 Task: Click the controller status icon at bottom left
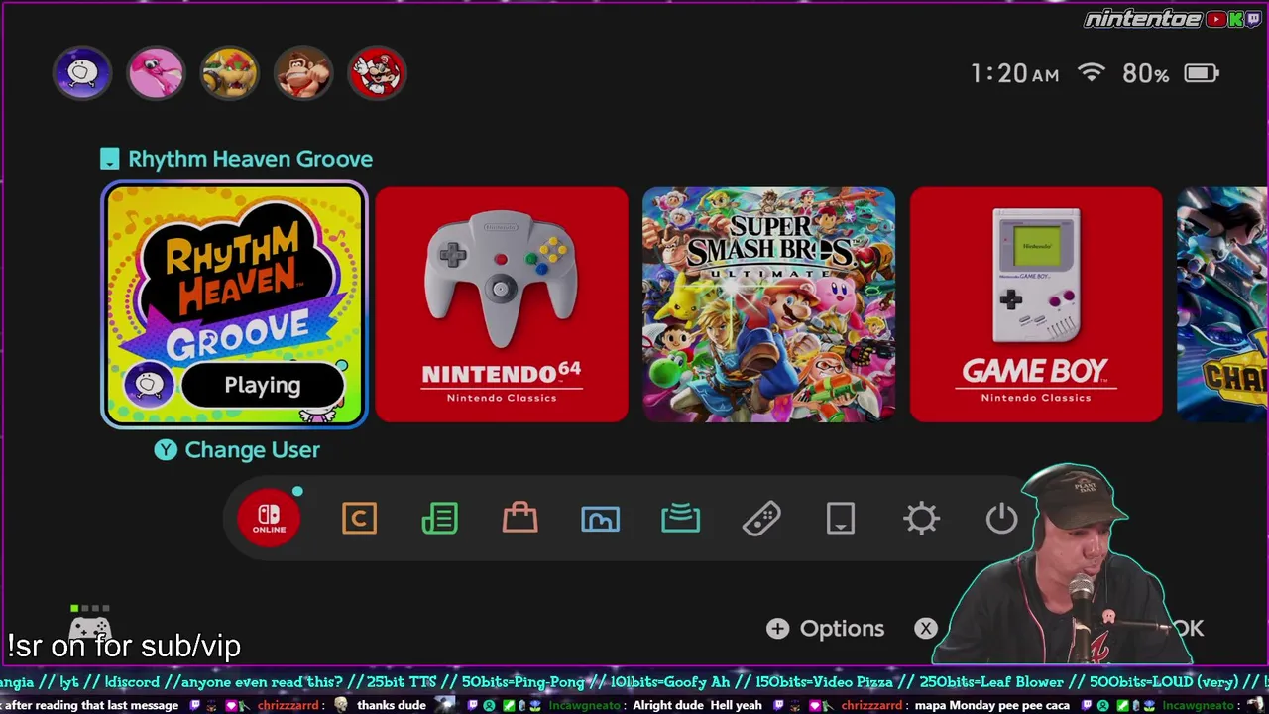point(89,625)
